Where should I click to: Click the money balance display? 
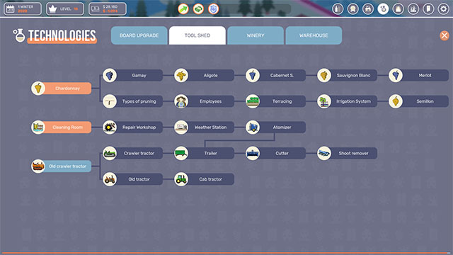click(x=107, y=9)
